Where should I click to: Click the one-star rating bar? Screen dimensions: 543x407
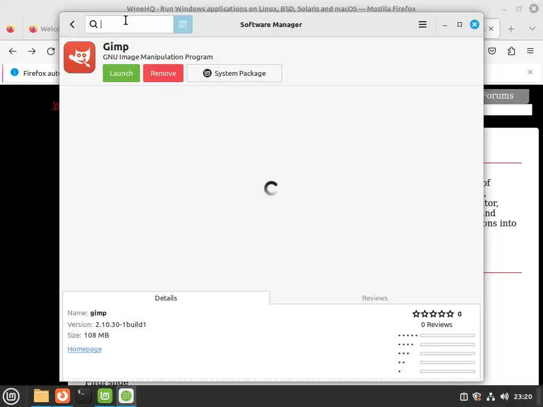(447, 371)
